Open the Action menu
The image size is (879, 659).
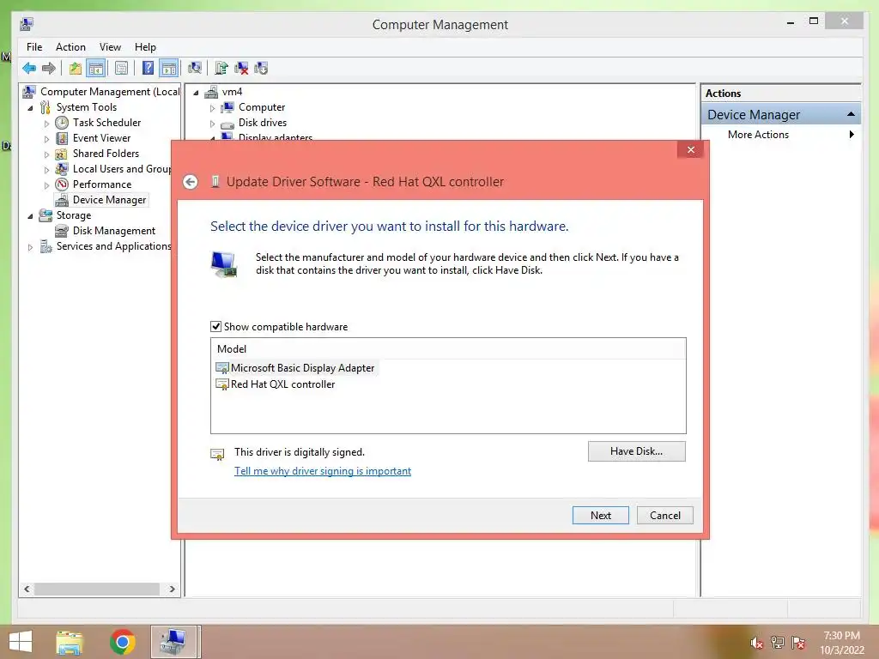coord(70,47)
